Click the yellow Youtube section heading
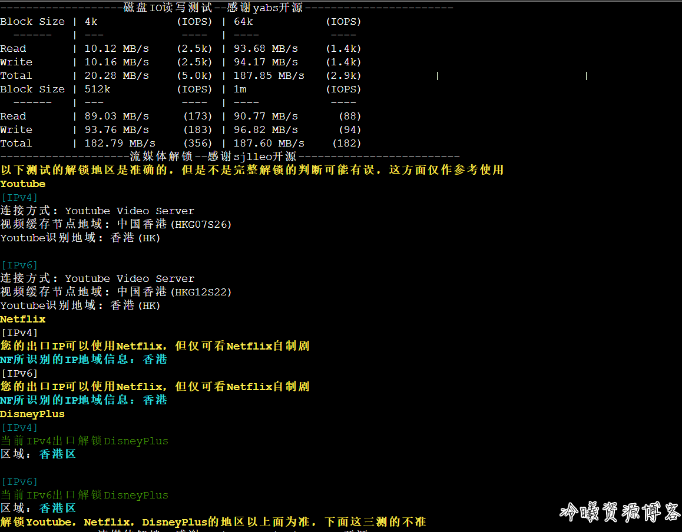 (22, 184)
